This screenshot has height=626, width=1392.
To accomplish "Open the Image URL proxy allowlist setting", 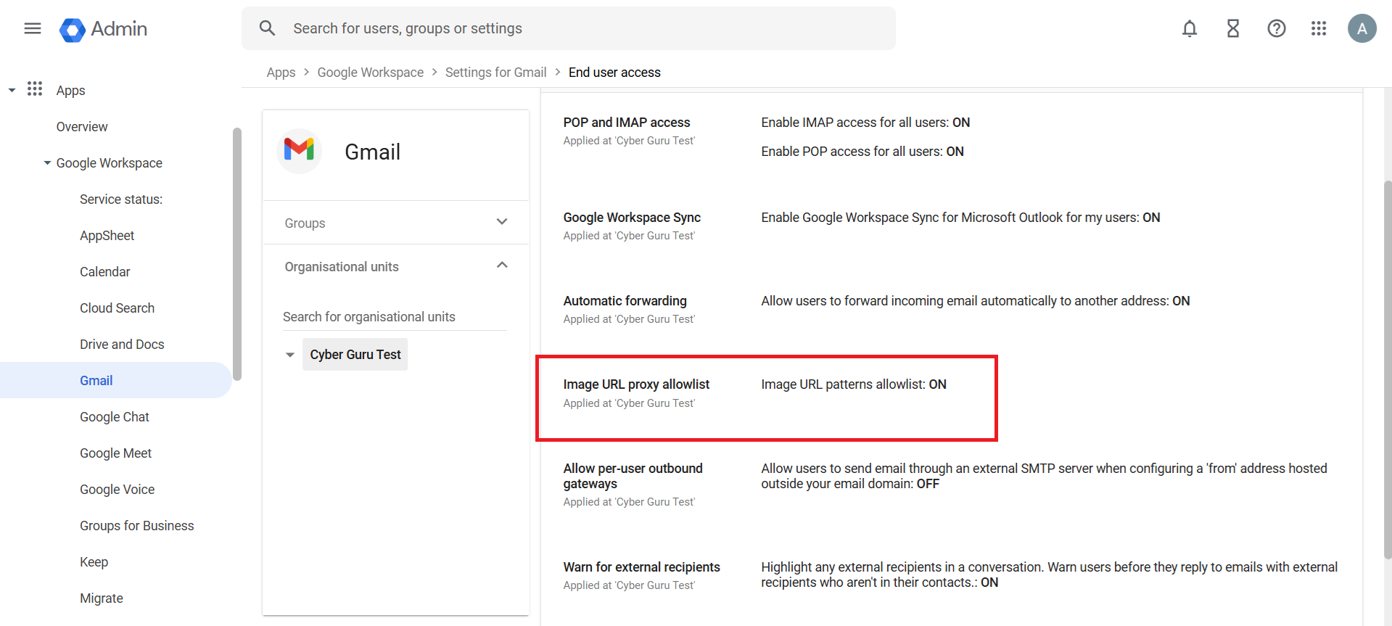I will click(x=636, y=384).
